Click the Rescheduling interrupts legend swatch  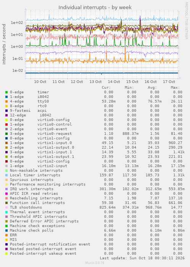click(x=6, y=198)
